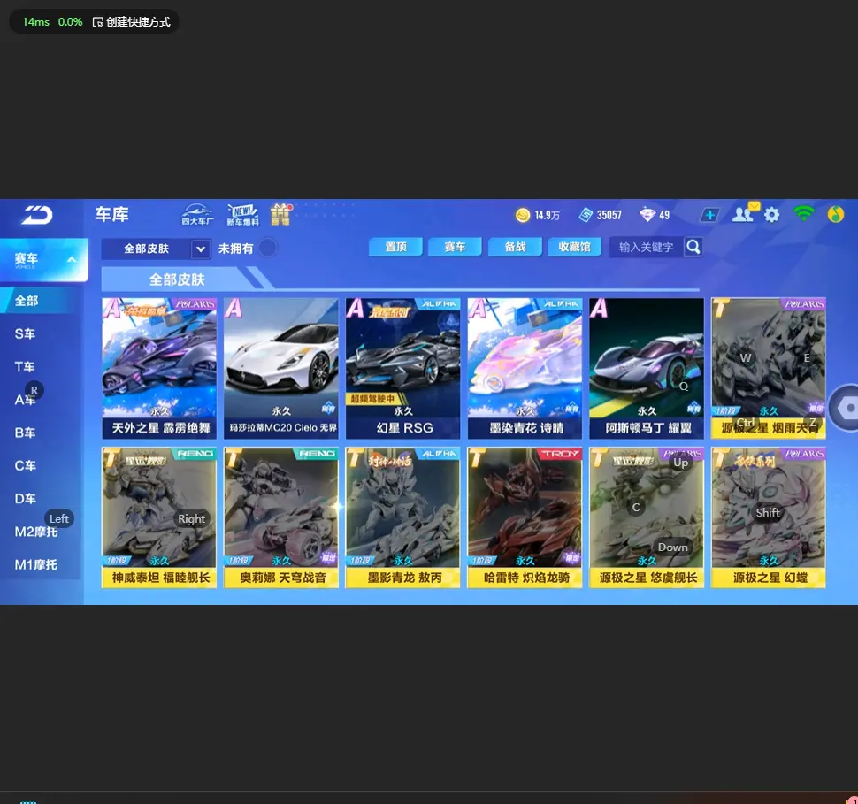Image resolution: width=858 pixels, height=804 pixels.
Task: Open the 全部皮肤 dropdown
Action: coord(156,249)
